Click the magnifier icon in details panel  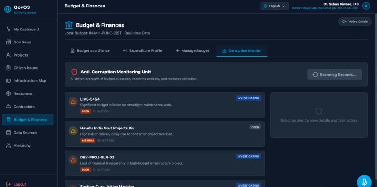(x=319, y=111)
